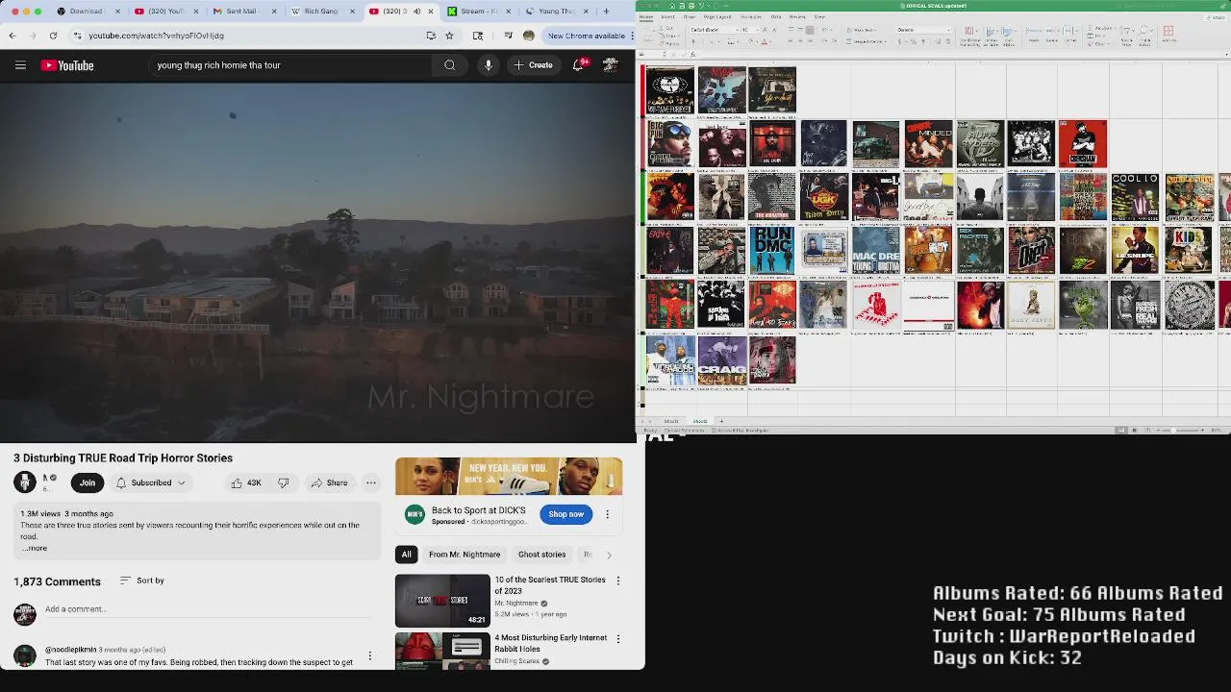The width and height of the screenshot is (1231, 692).
Task: Open YouTube account avatar menu
Action: click(x=610, y=65)
